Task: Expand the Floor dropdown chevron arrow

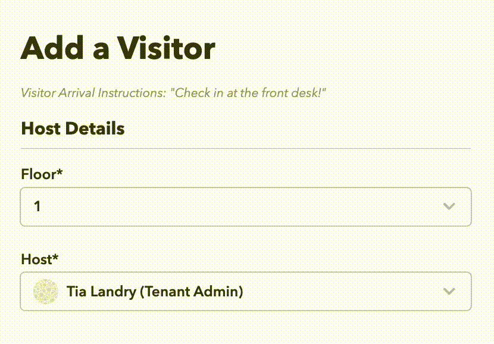Action: [x=449, y=207]
